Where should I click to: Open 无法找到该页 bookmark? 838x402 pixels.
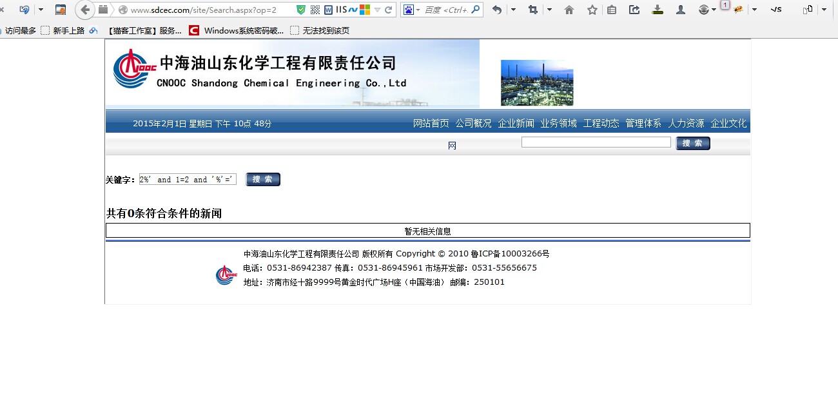point(320,30)
